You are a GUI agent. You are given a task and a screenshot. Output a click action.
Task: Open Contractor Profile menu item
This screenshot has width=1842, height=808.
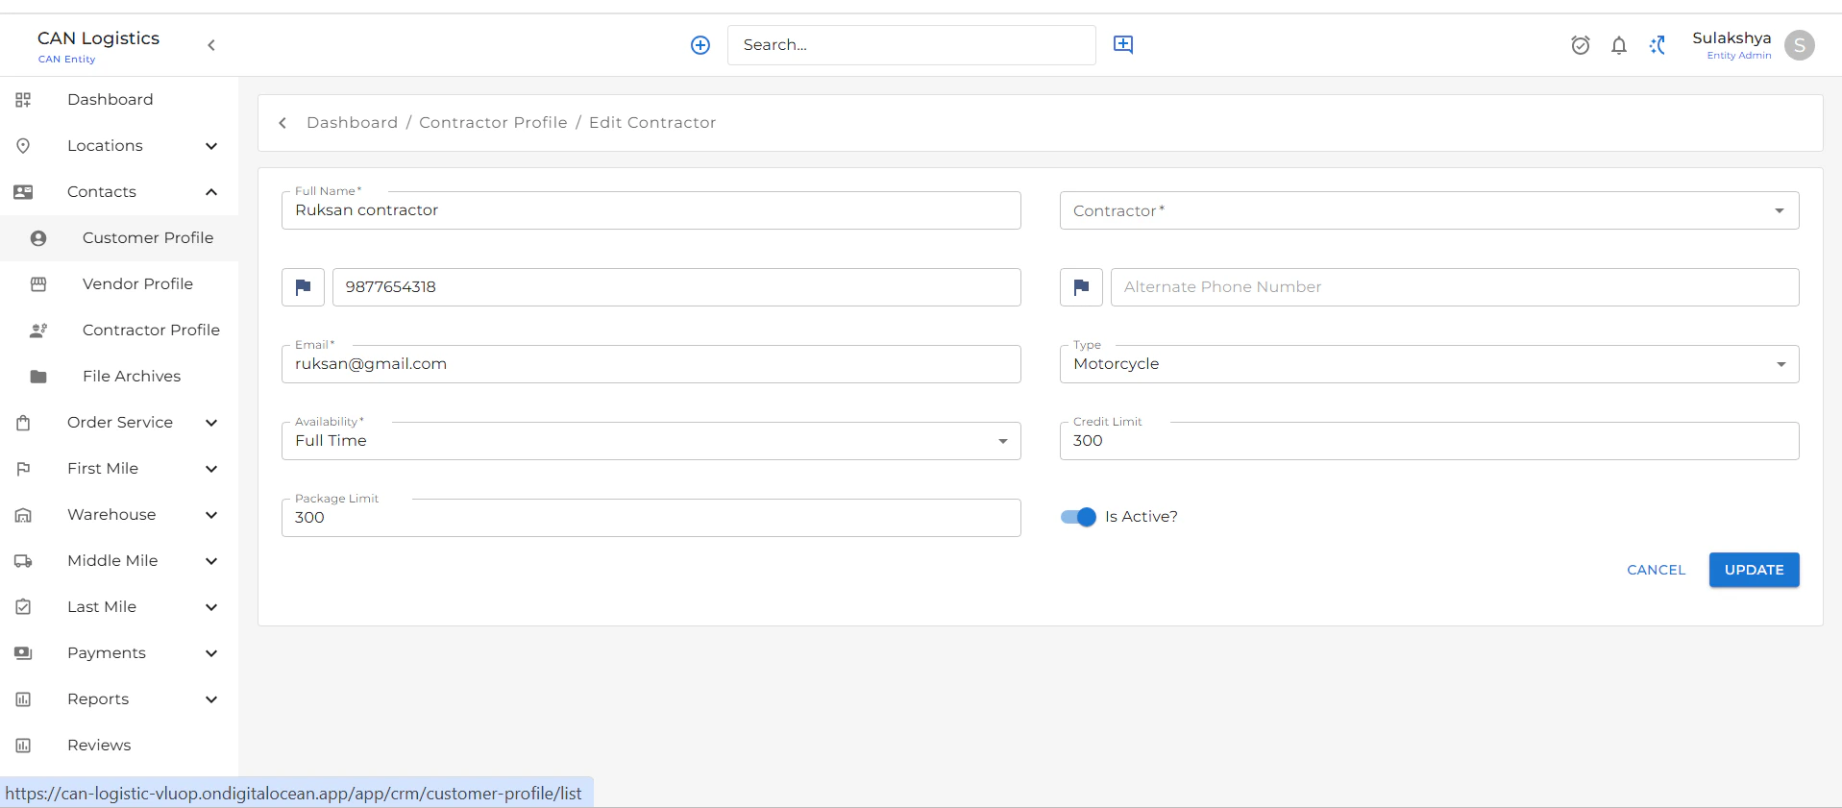point(119,331)
